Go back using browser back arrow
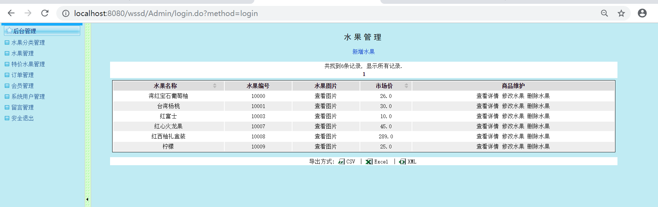 click(11, 13)
